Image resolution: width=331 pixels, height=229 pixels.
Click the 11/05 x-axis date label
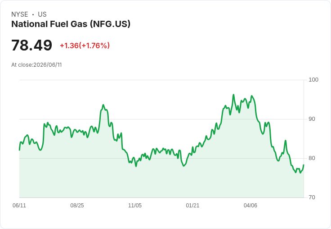135,206
